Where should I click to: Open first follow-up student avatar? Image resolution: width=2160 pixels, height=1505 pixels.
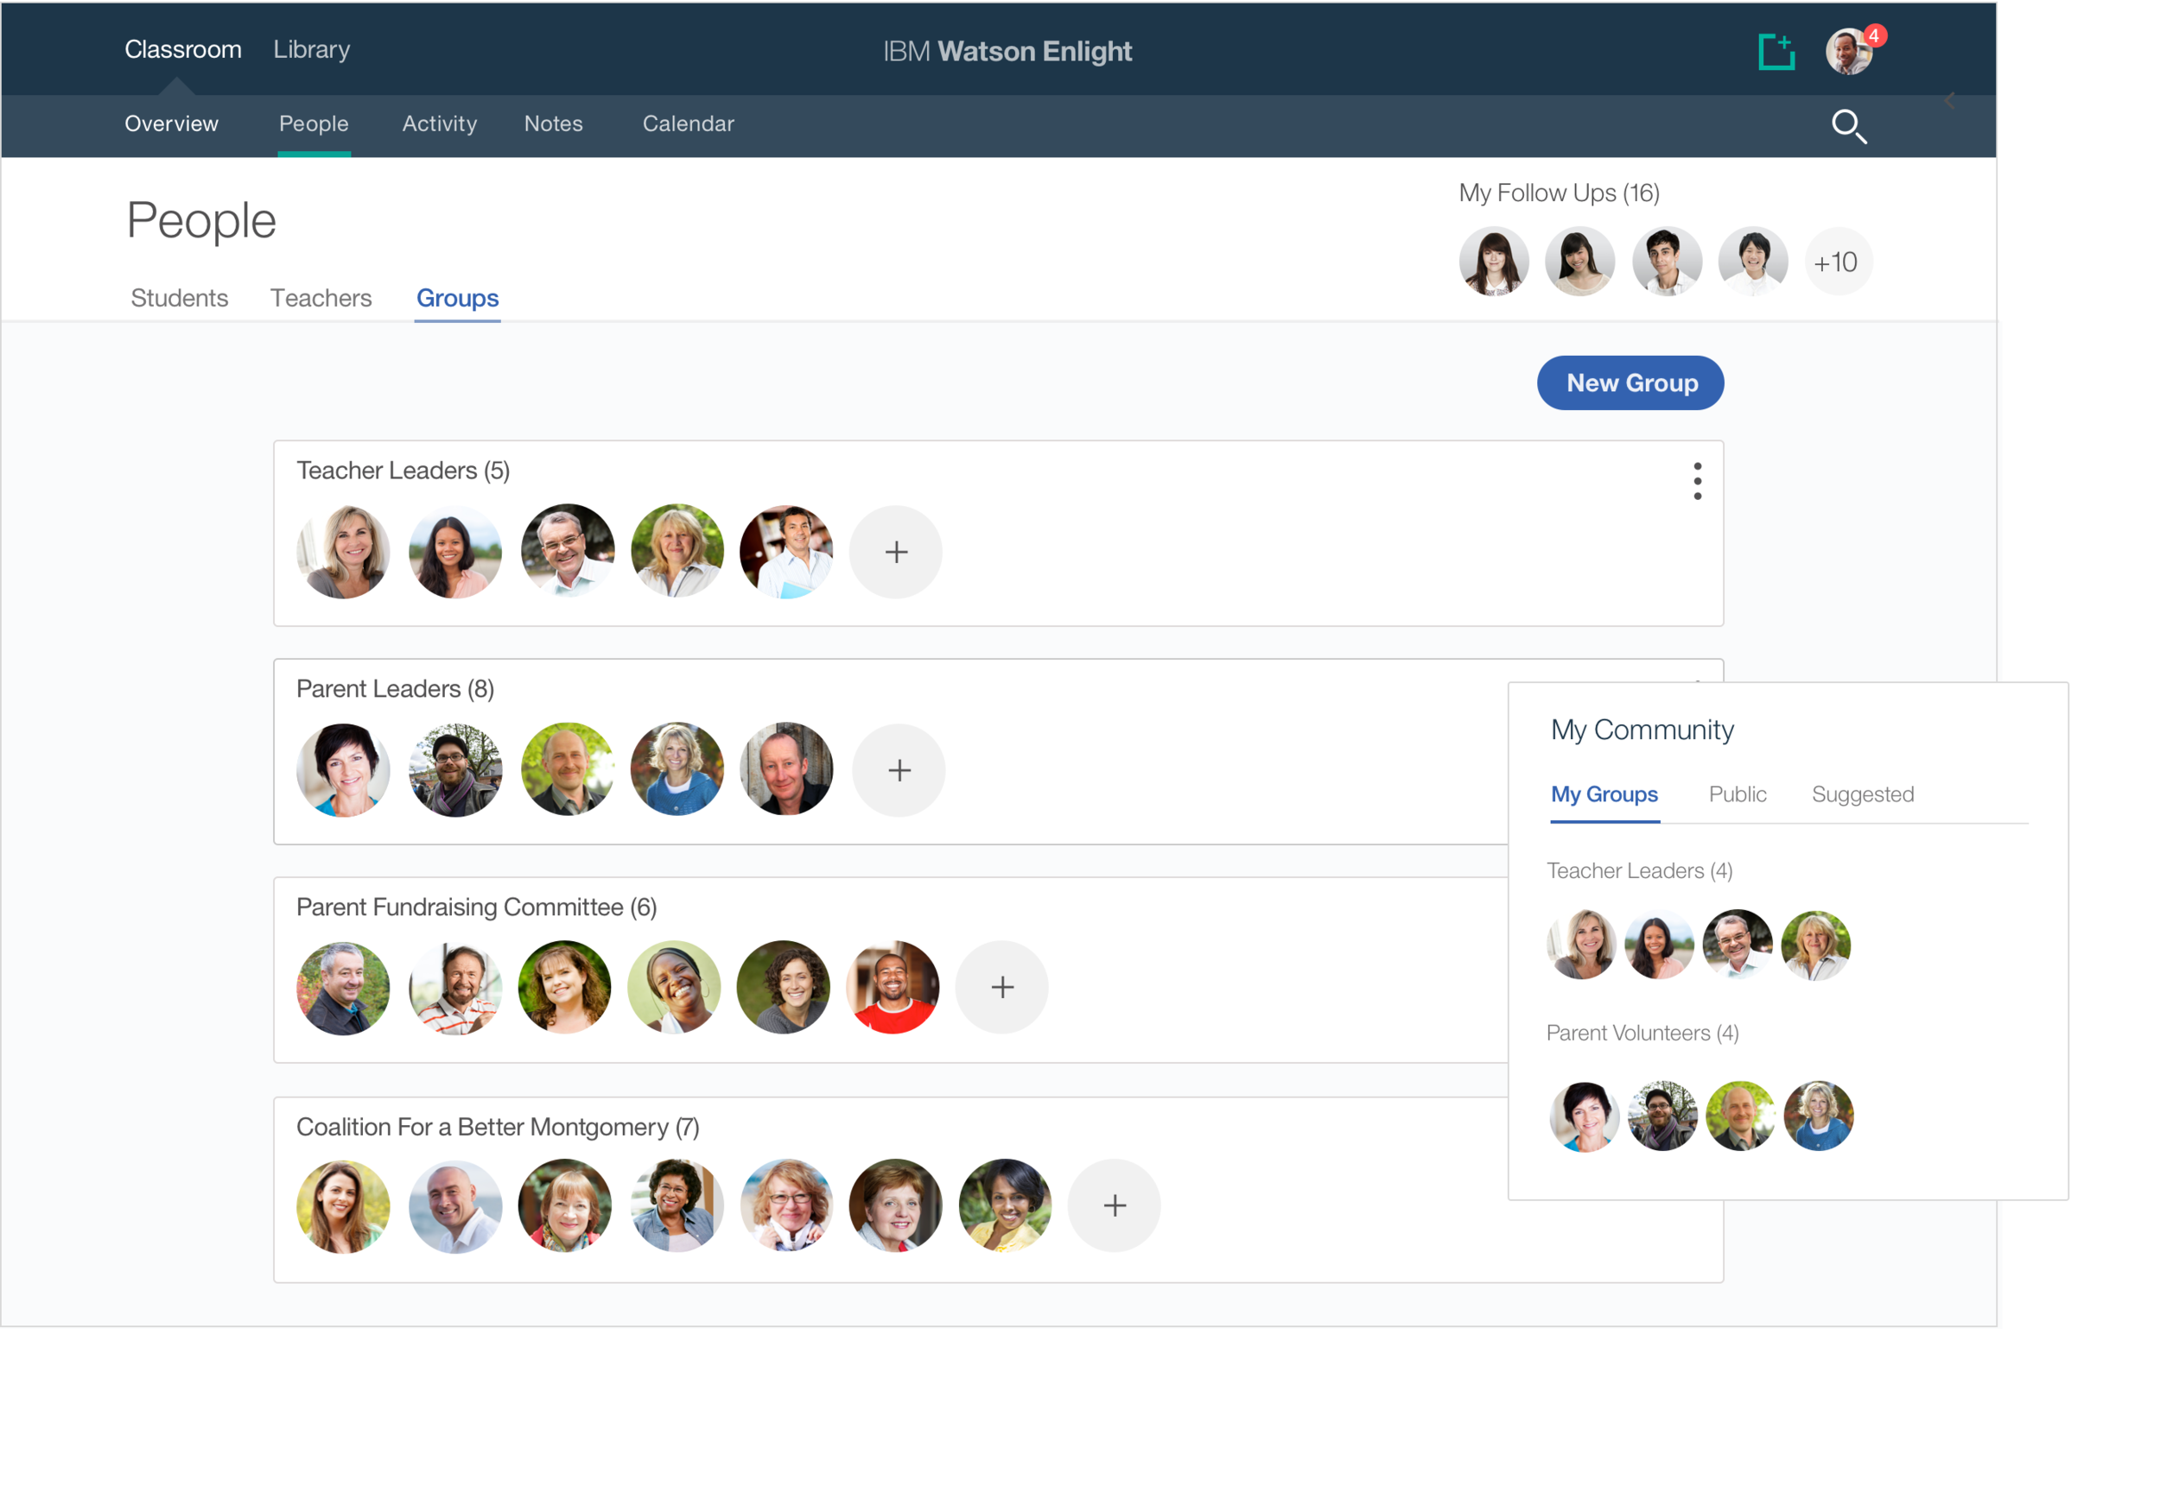tap(1494, 262)
